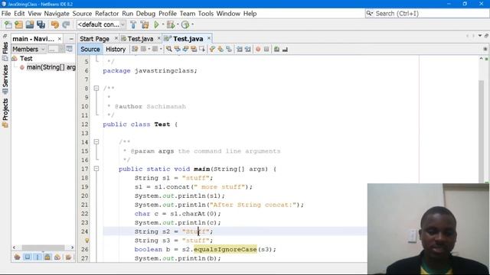Screen dimensions: 490x275
Task: Click the Redo arrow icon
Action: (66, 24)
